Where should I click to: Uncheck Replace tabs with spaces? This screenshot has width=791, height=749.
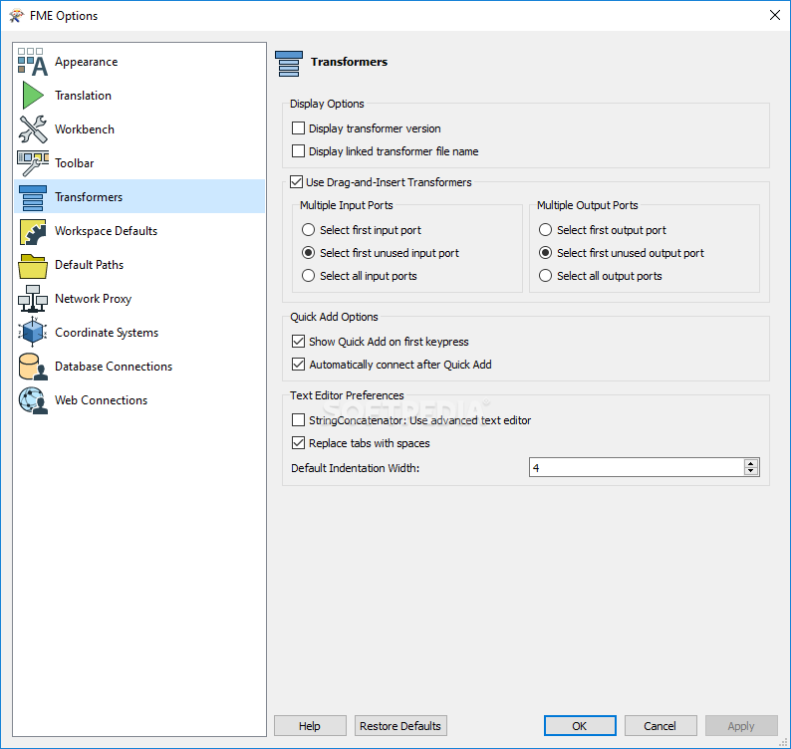(298, 443)
